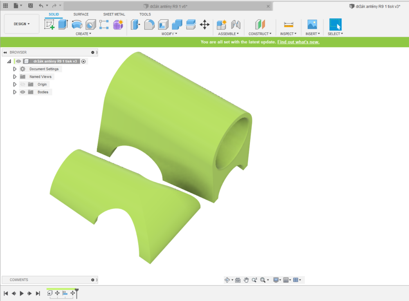Activate the Move/Copy tool
This screenshot has width=409, height=301.
(x=204, y=25)
